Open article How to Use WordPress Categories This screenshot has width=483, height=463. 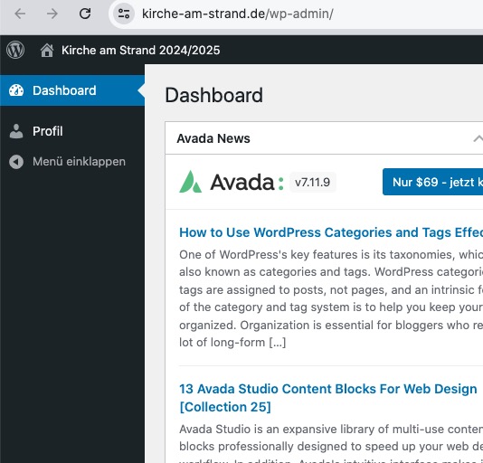(331, 232)
